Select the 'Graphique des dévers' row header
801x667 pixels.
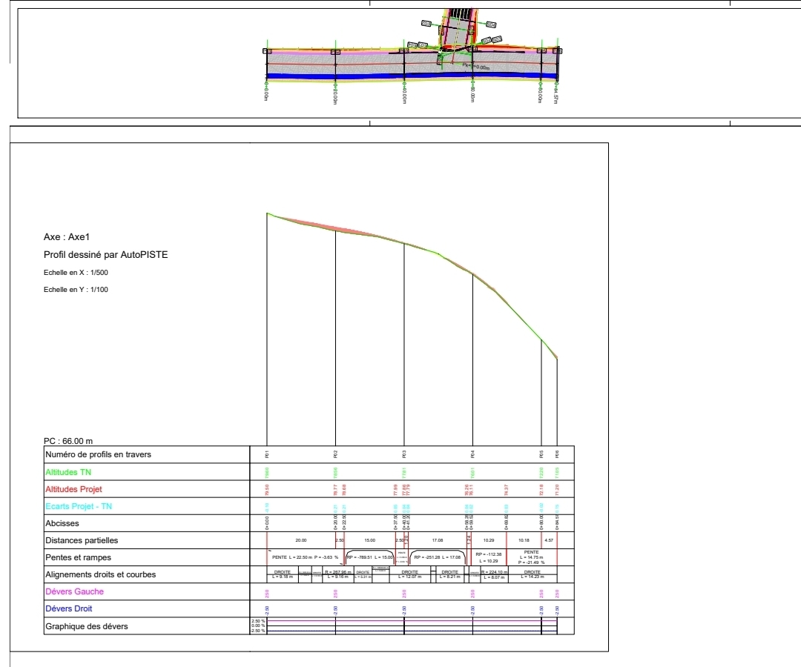tap(86, 626)
